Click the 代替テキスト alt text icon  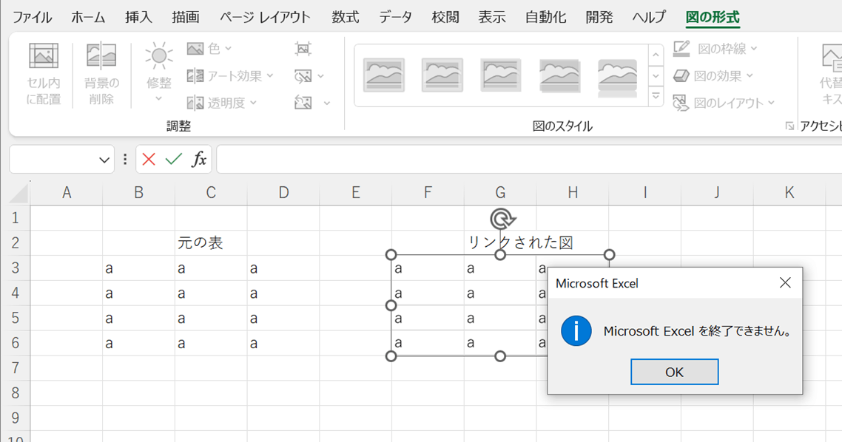[830, 58]
